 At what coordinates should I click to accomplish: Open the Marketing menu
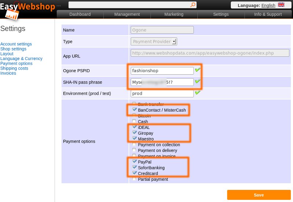(174, 14)
